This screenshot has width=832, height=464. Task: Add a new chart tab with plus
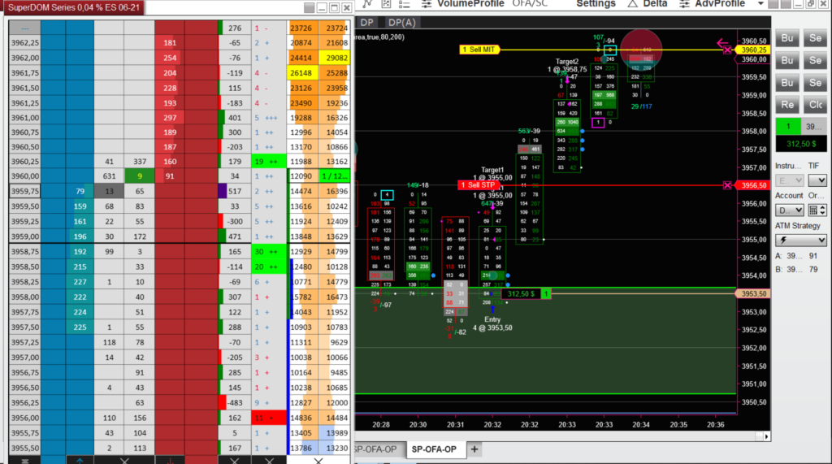click(474, 449)
